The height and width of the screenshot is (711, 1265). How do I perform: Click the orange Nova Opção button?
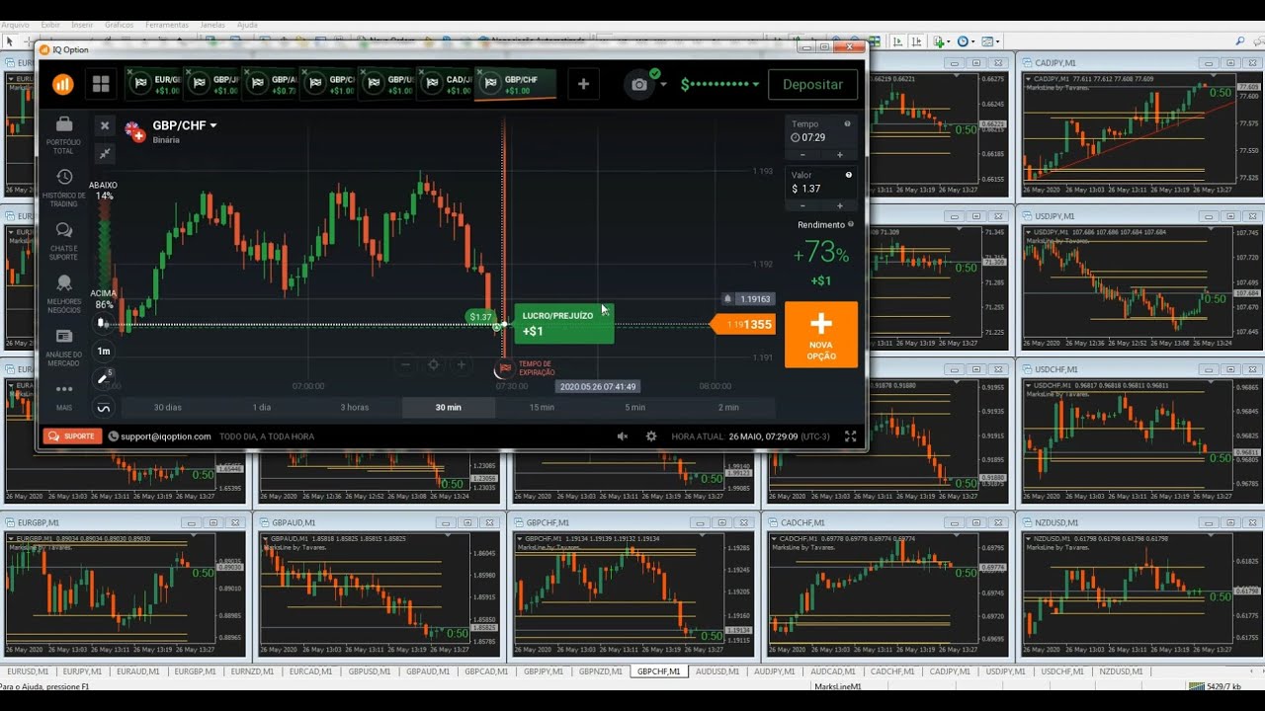(x=821, y=335)
